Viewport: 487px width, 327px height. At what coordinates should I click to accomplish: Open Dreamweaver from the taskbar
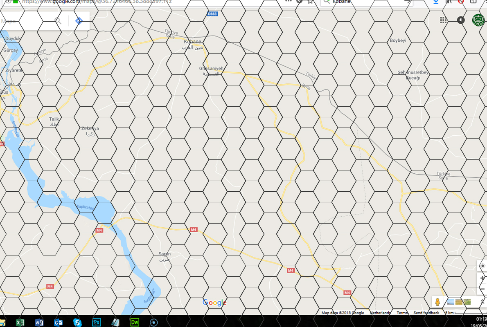[135, 323]
